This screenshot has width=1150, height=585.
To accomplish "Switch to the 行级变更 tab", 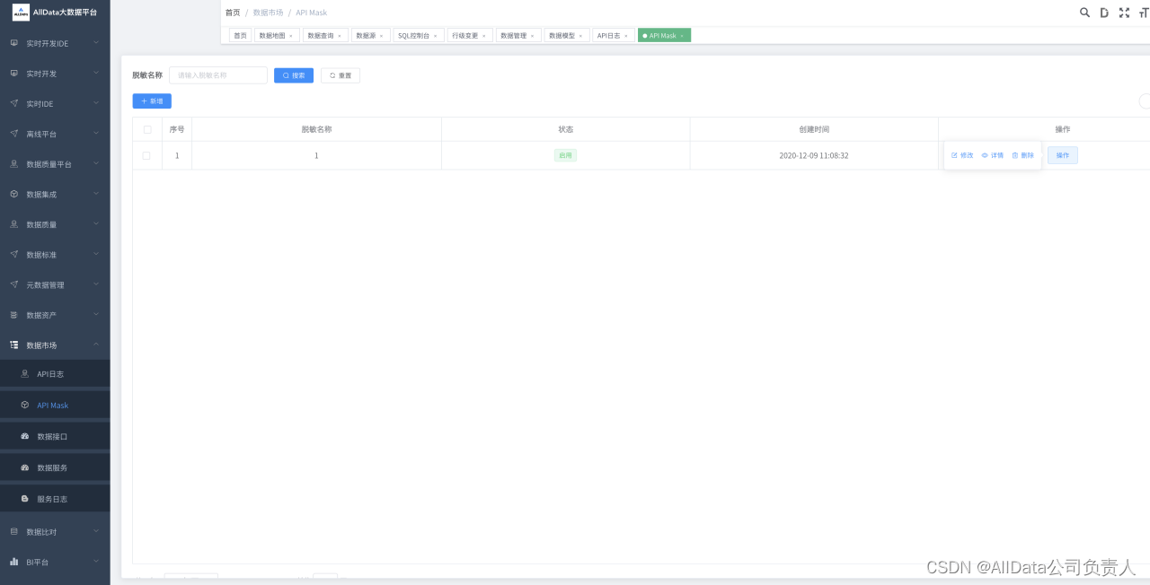I will (x=470, y=36).
